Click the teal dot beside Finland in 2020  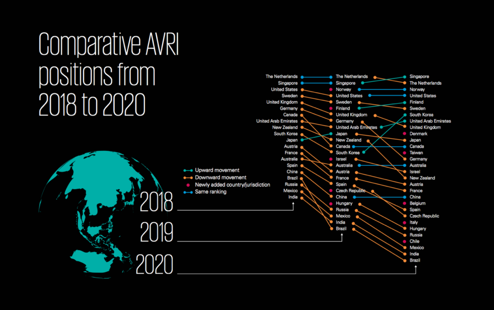[404, 102]
